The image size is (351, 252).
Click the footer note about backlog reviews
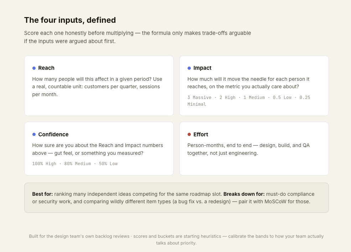tap(176, 240)
